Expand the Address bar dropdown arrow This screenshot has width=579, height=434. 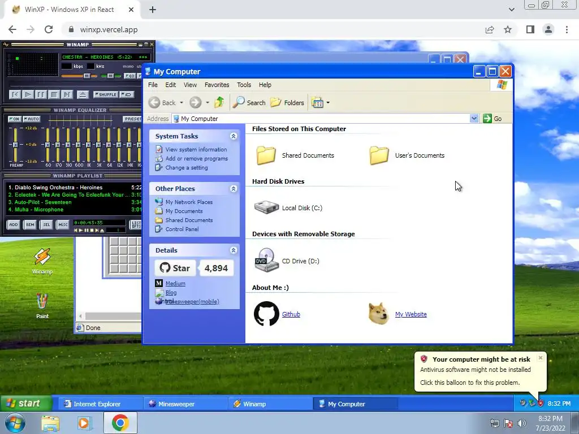pos(474,119)
